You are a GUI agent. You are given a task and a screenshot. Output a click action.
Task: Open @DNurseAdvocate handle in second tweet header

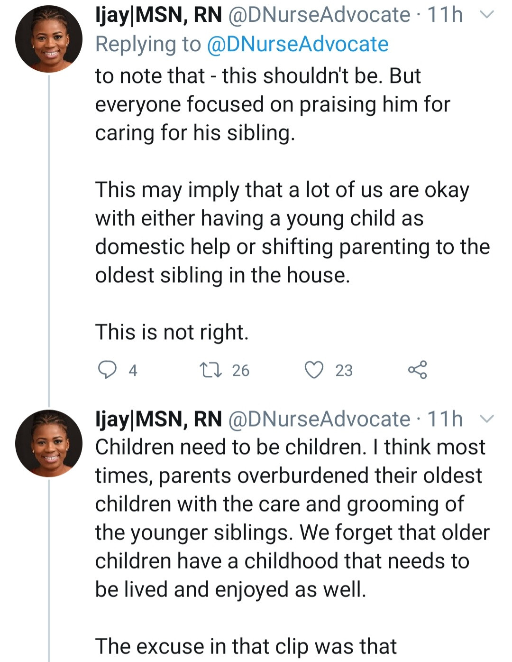(319, 420)
